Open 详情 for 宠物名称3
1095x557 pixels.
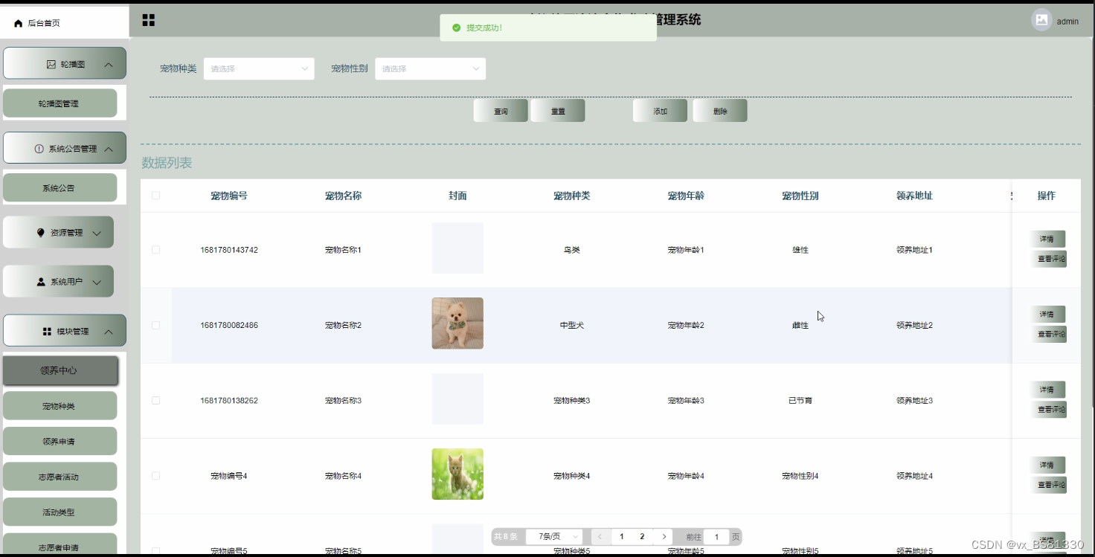1047,390
